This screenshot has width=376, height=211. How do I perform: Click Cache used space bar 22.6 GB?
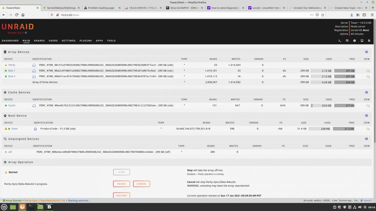coord(321,105)
